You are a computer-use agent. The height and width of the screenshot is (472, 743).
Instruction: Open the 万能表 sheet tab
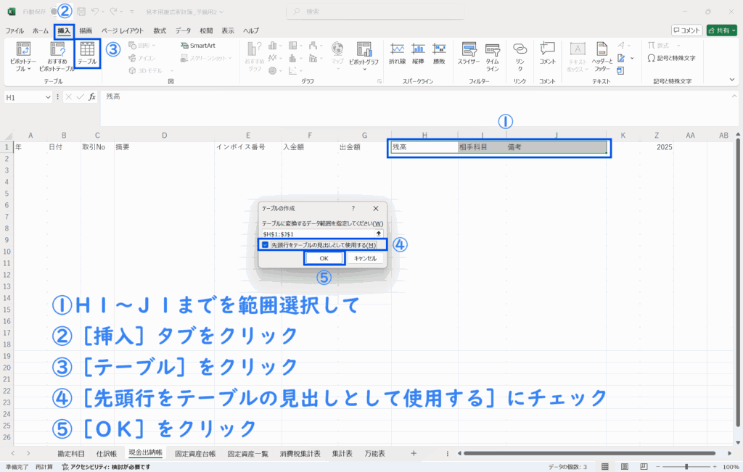[x=374, y=454]
